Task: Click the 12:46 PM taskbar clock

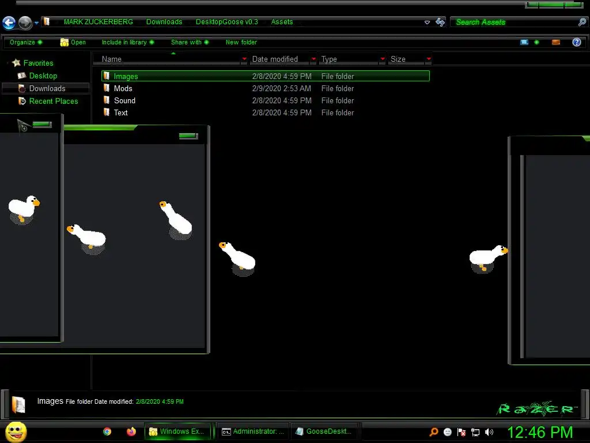Action: pyautogui.click(x=540, y=432)
